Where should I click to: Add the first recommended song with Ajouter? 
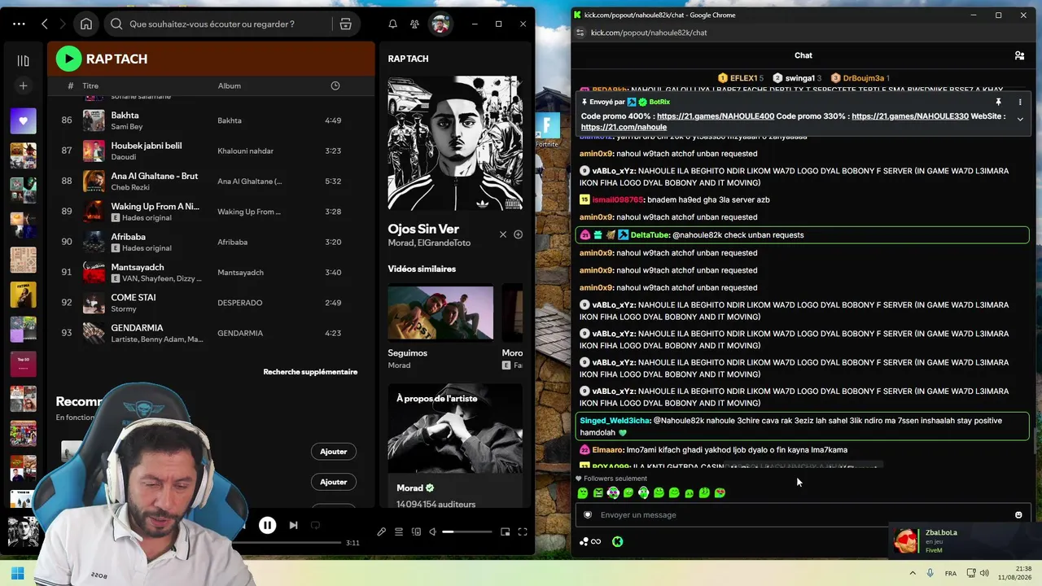click(333, 452)
